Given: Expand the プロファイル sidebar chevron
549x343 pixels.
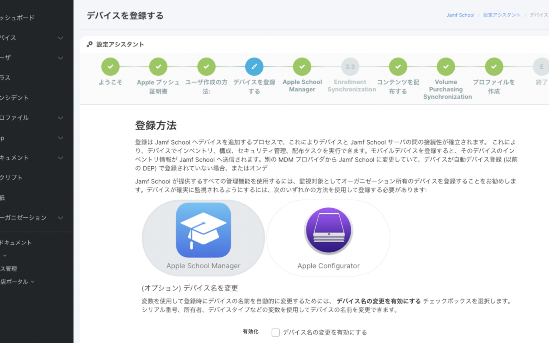Looking at the screenshot, I should 61,118.
